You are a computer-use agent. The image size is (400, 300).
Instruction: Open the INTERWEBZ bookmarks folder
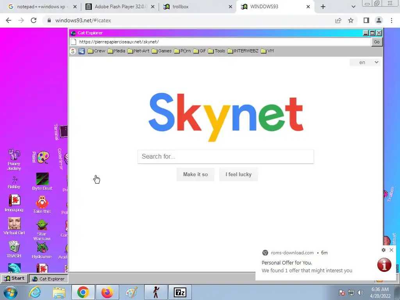pos(243,51)
